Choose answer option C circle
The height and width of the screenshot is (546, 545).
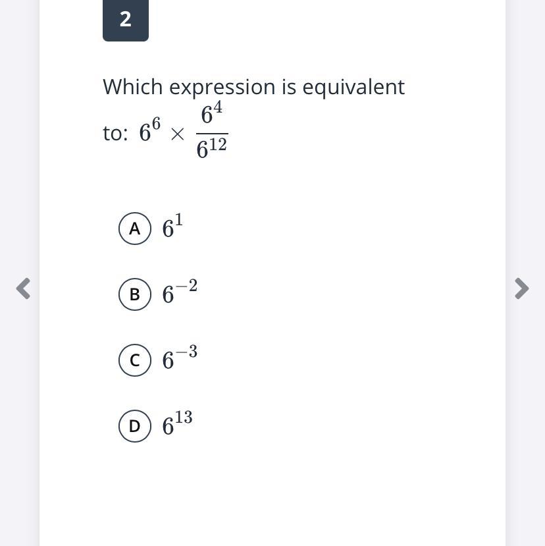tap(135, 360)
